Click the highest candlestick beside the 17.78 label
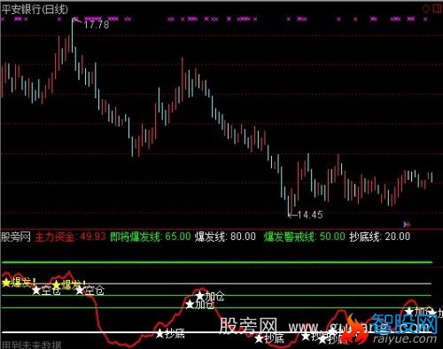The height and width of the screenshot is (349, 443). pos(73,35)
